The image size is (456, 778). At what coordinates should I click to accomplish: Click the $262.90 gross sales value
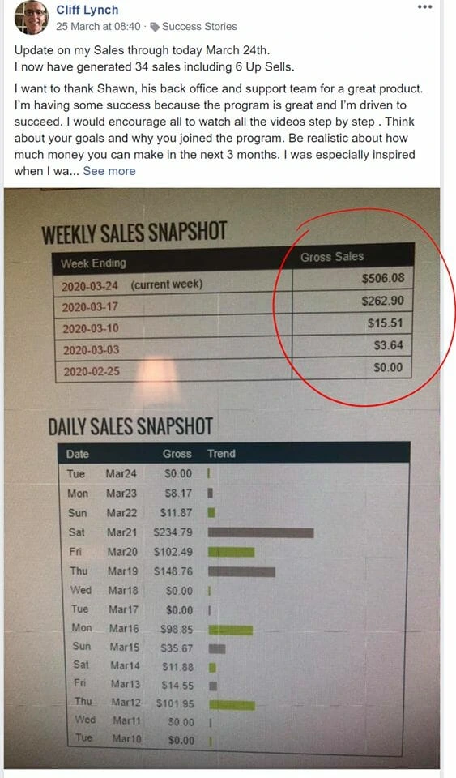[382, 301]
